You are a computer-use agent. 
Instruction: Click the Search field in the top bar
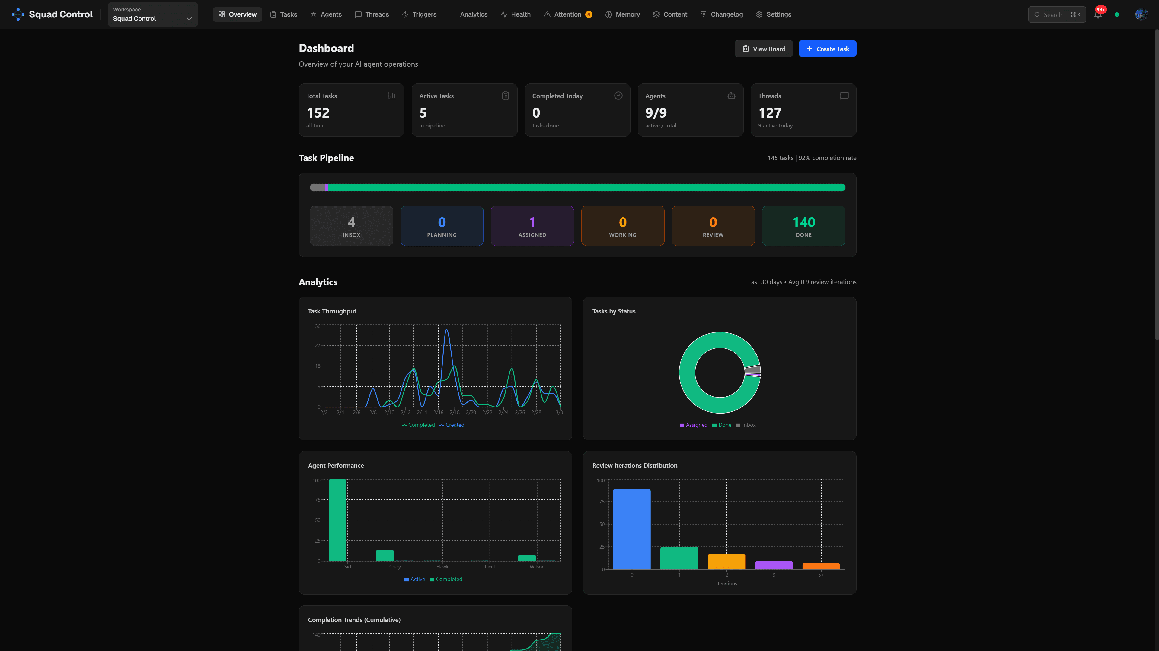coord(1057,14)
